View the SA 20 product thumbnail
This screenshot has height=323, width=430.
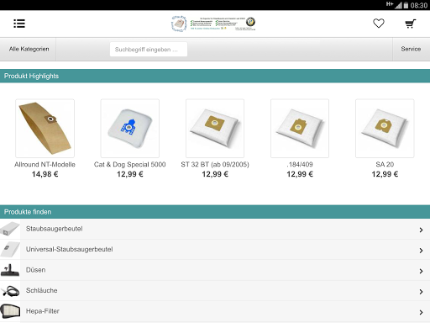385,129
